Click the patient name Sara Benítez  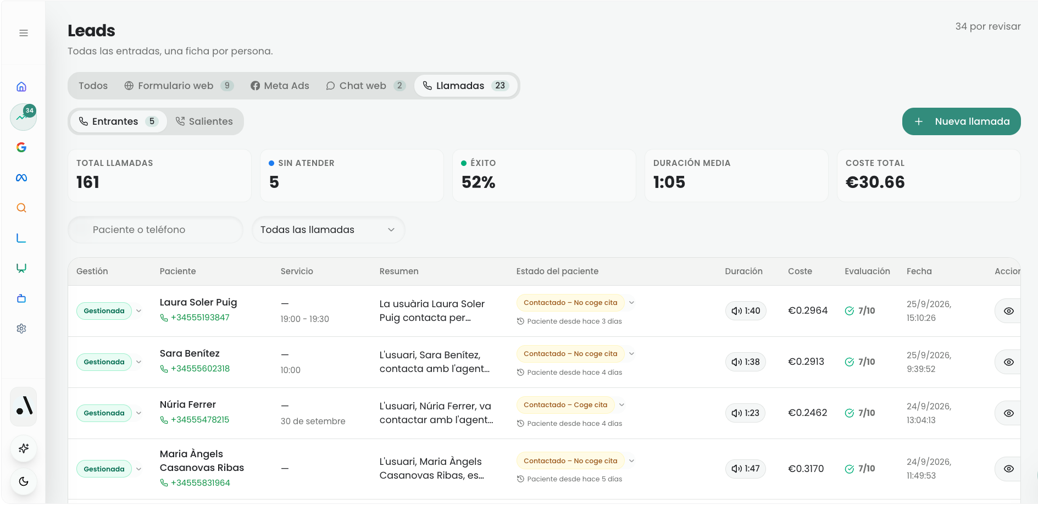coord(190,353)
